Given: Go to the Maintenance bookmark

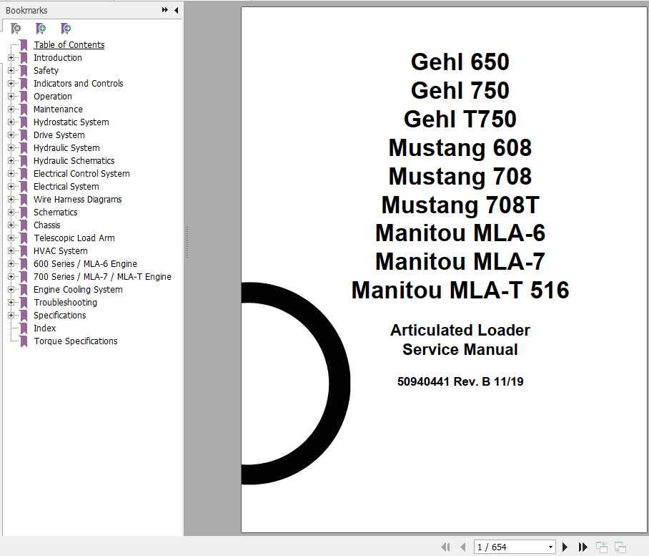Looking at the screenshot, I should coord(58,109).
